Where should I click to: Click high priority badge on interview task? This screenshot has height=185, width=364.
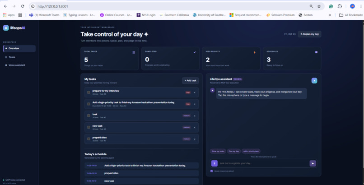(x=188, y=92)
